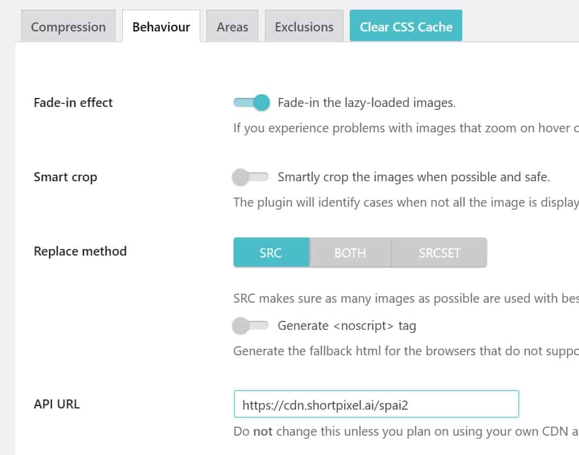Select SRC replace method
The image size is (579, 455).
270,253
